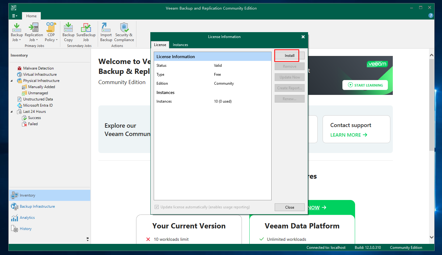Click Connected to: localhost status text
The image size is (442, 255).
coord(326,248)
